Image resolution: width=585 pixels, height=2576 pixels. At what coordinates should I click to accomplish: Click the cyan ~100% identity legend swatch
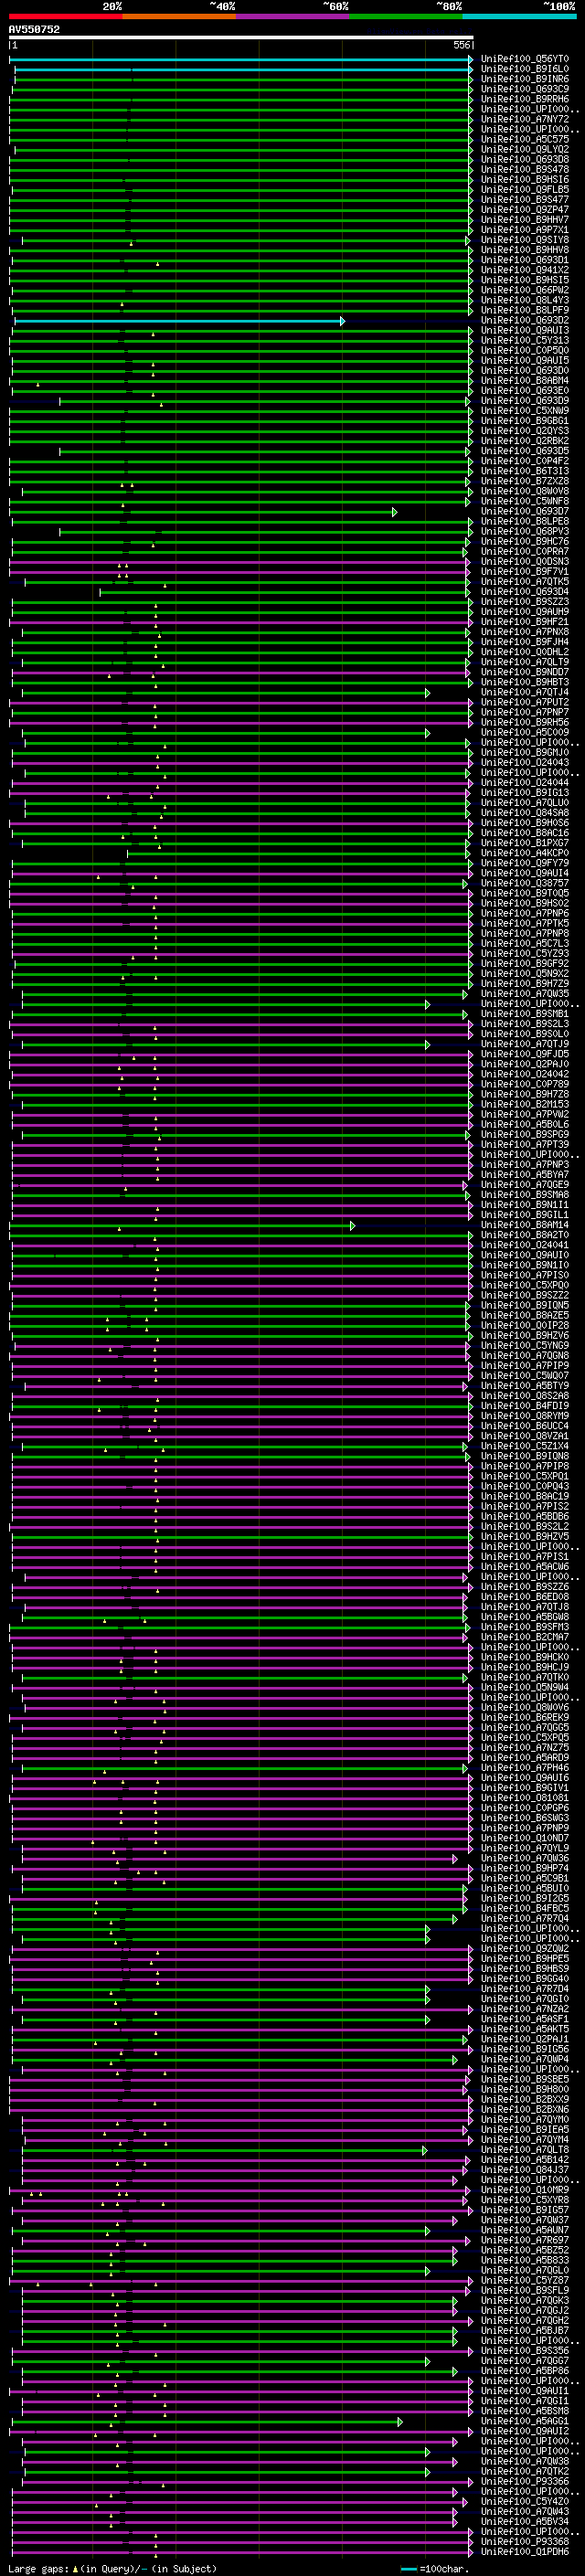[519, 16]
